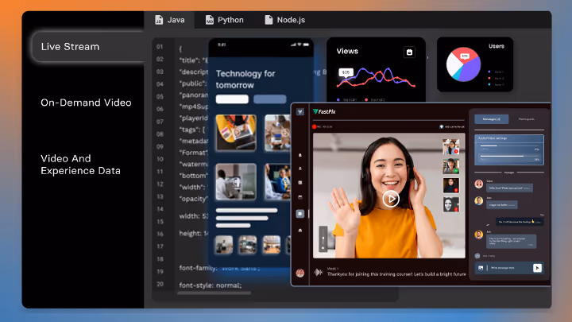Select Video And Experience Data in the sidebar
This screenshot has height=322, width=572.
point(80,165)
